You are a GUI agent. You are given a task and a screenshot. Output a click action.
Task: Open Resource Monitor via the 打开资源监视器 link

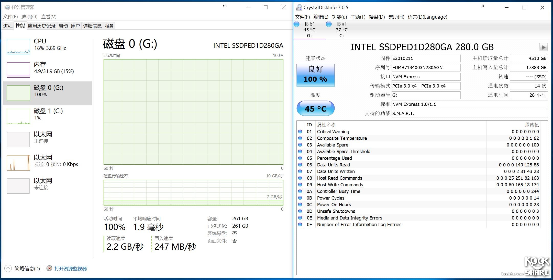(x=70, y=269)
